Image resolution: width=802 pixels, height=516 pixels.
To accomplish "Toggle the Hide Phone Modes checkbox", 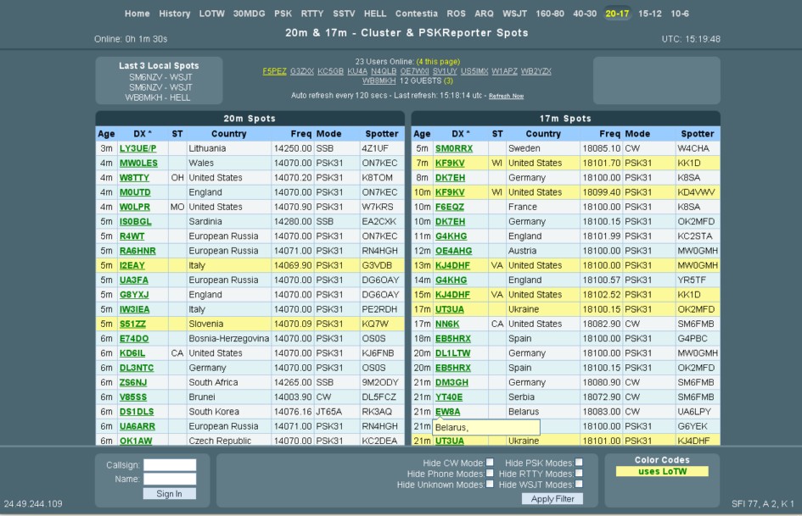I will tap(490, 474).
